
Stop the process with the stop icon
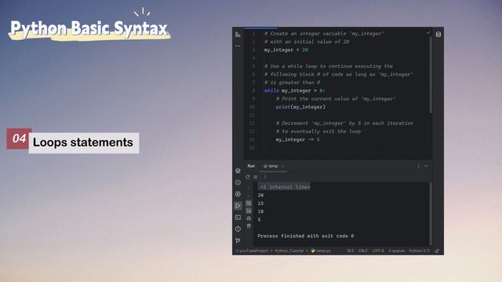(256, 177)
